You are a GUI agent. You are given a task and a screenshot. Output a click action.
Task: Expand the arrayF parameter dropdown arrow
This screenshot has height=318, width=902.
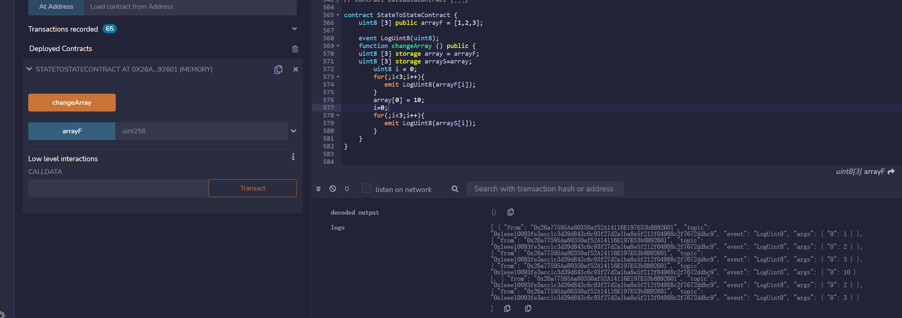(293, 131)
